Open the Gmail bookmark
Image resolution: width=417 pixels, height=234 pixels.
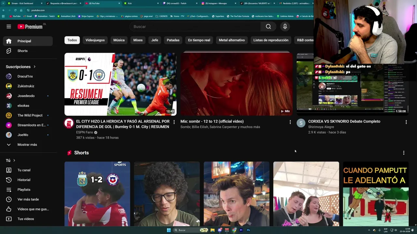[27, 16]
